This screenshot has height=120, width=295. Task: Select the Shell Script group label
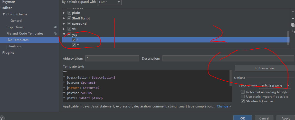point(81,18)
